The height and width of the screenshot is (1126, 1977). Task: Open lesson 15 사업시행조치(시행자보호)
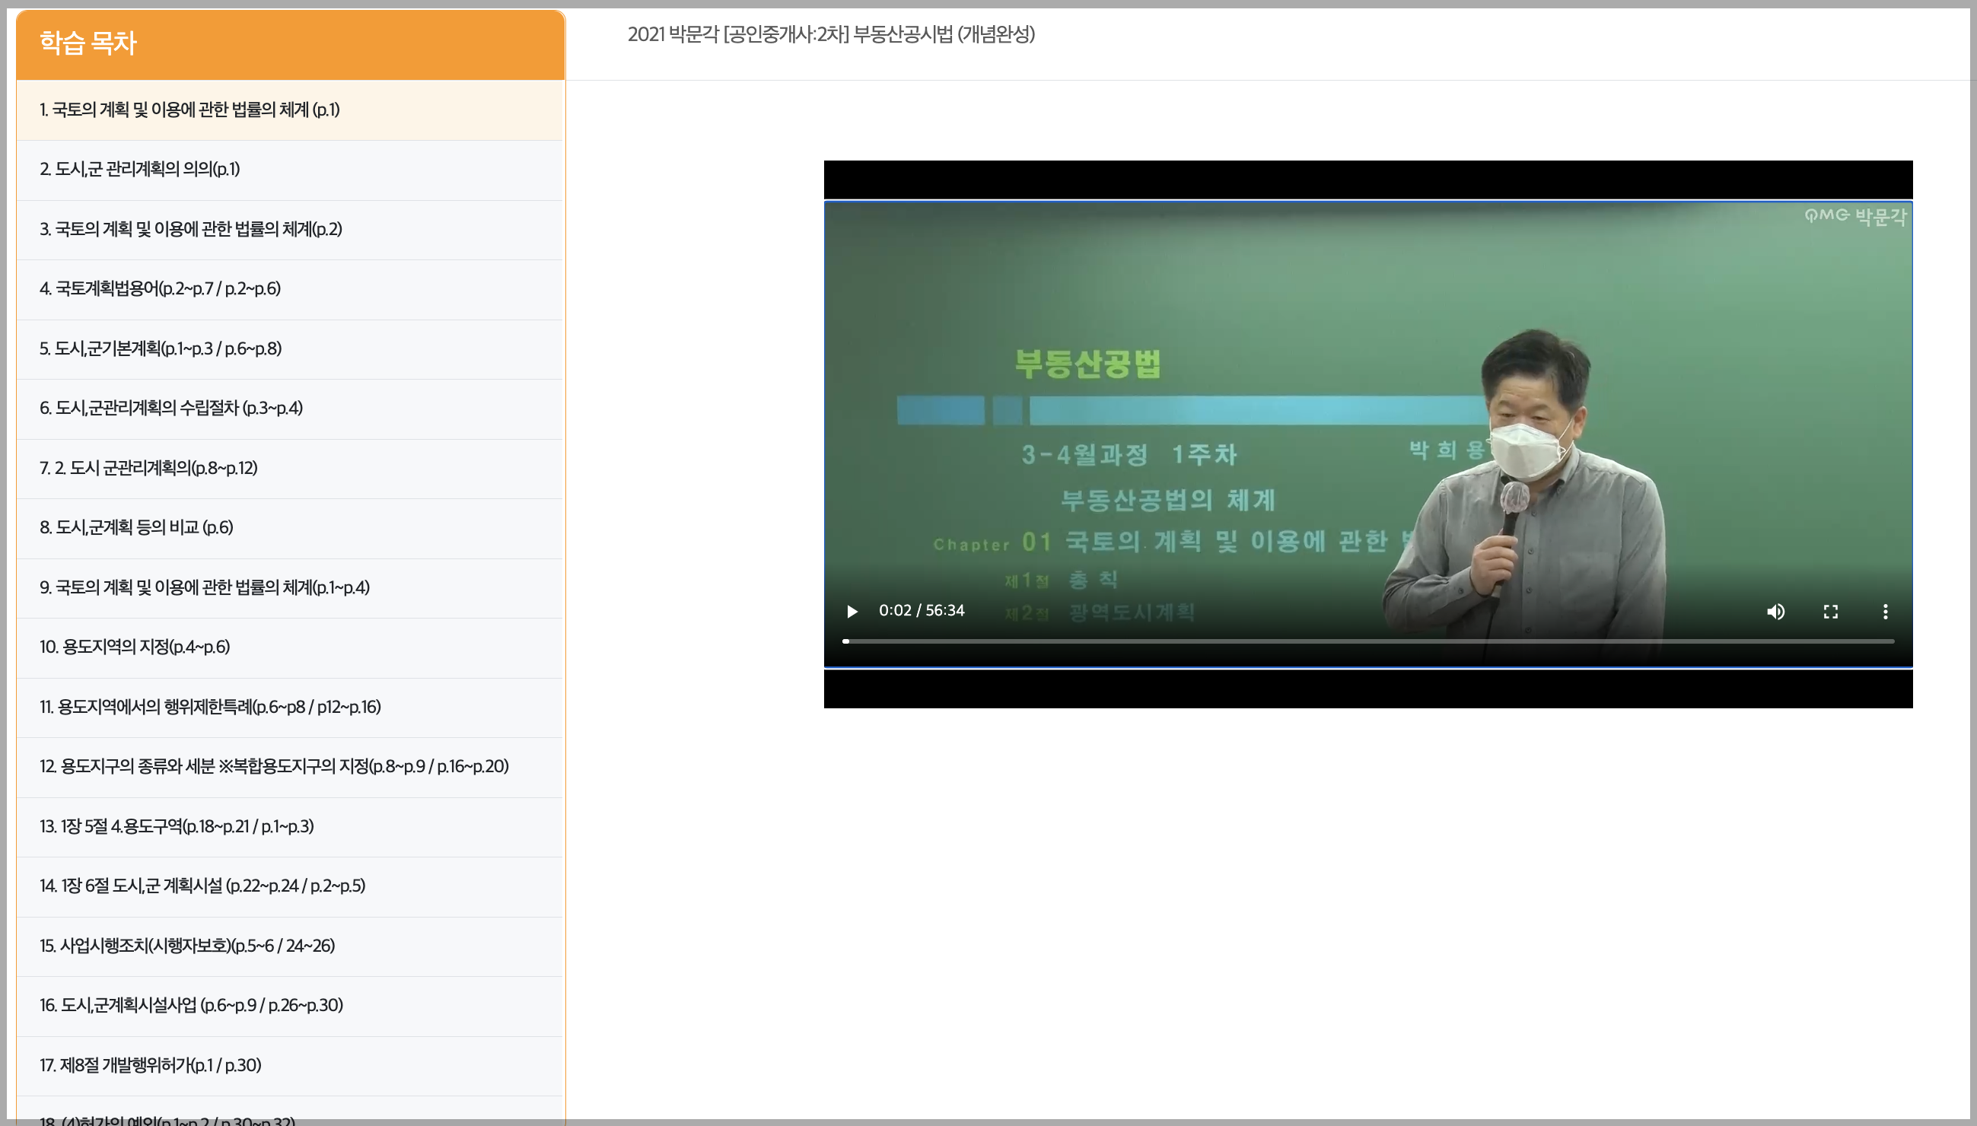(x=187, y=946)
